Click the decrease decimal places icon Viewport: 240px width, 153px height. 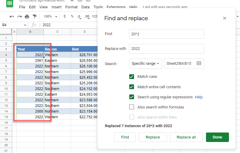click(x=79, y=17)
